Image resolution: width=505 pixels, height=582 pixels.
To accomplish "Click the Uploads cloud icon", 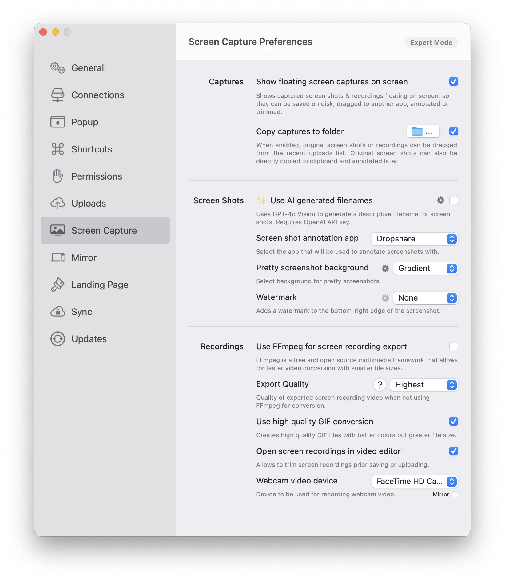I will pyautogui.click(x=58, y=204).
